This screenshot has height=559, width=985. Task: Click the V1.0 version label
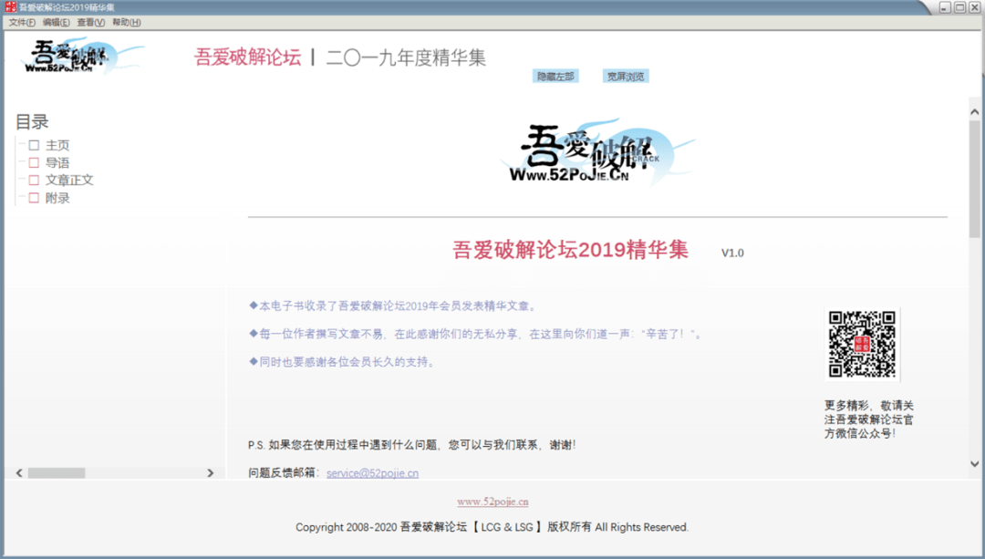coord(732,254)
